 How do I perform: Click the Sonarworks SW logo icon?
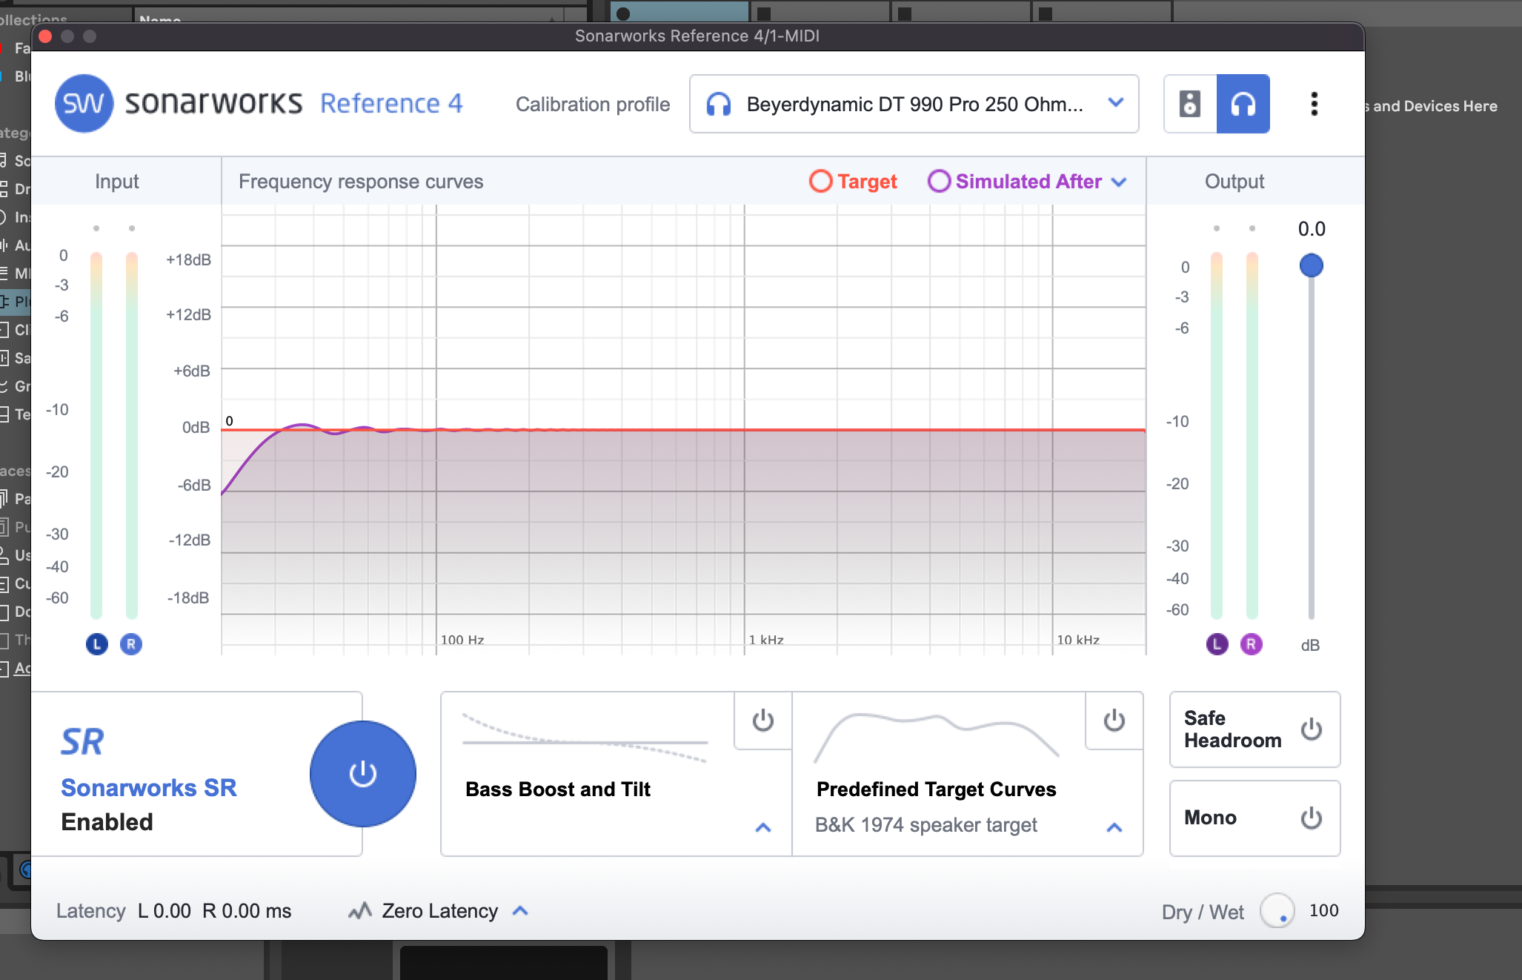point(84,104)
